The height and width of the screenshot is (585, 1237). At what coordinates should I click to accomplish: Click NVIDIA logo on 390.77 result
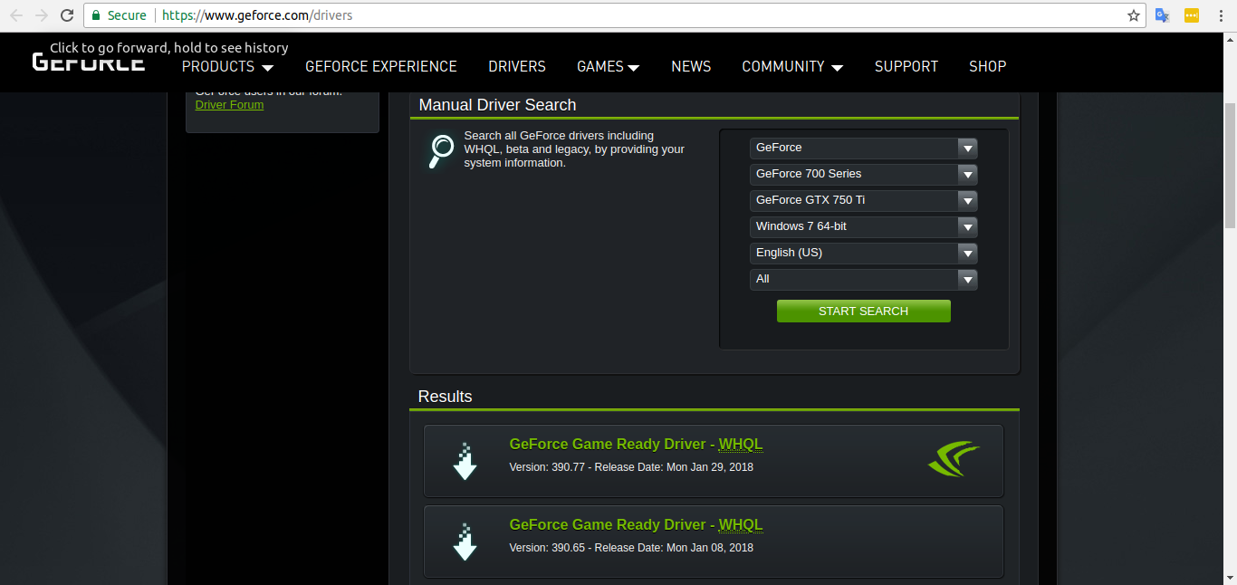pyautogui.click(x=954, y=459)
